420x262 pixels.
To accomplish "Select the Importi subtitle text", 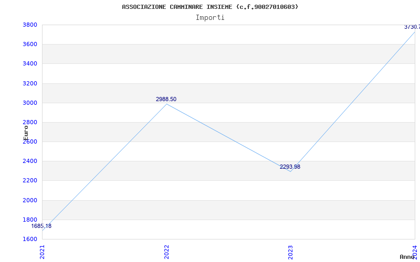I will 210,18.
